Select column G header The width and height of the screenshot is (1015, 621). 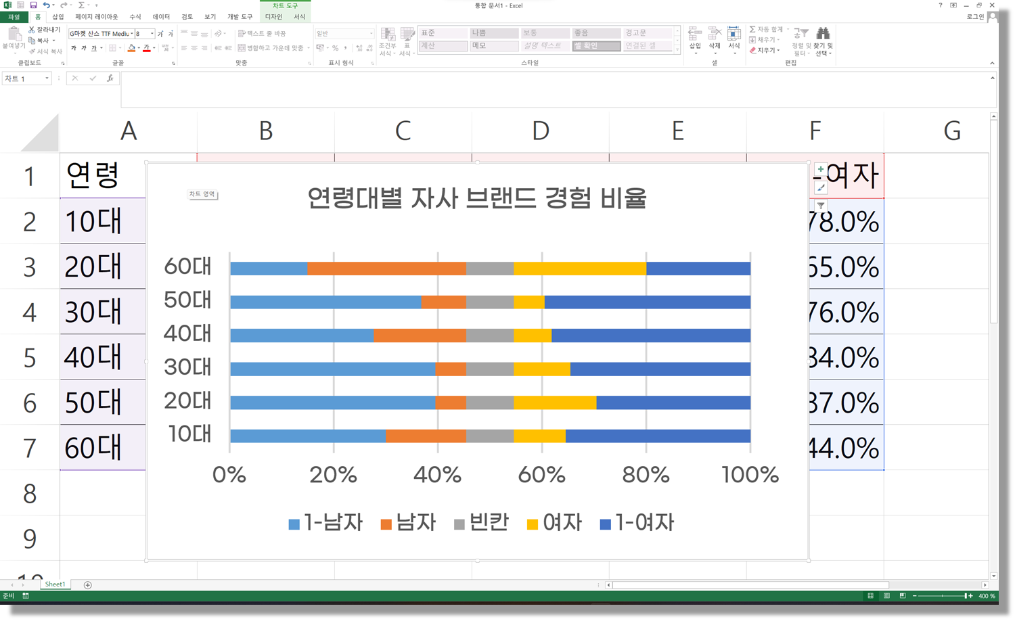pyautogui.click(x=951, y=131)
